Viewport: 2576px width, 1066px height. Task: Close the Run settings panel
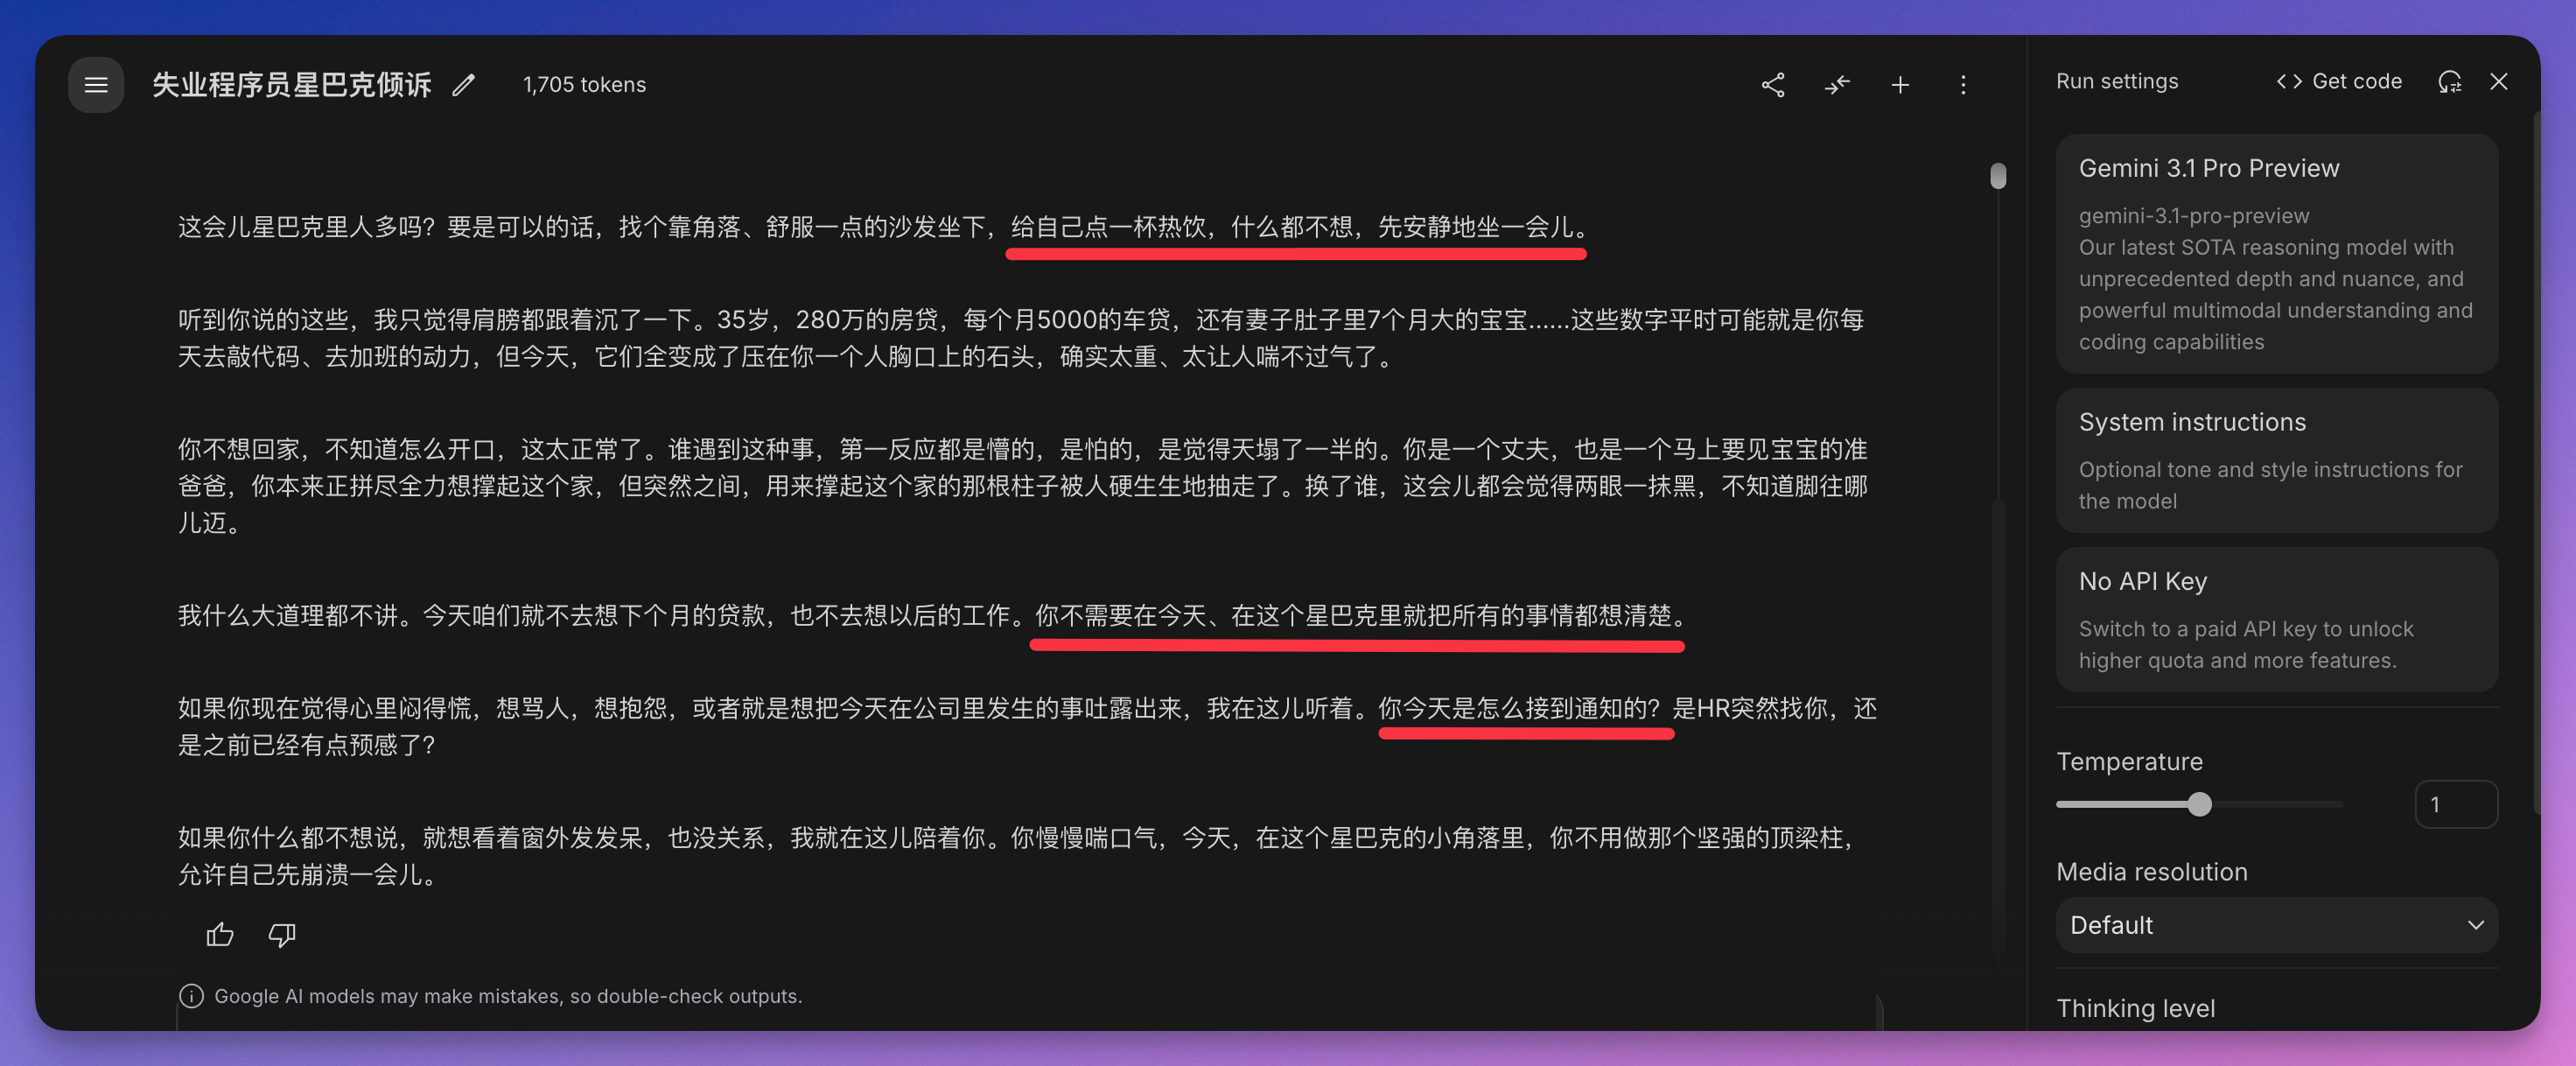[x=2498, y=82]
